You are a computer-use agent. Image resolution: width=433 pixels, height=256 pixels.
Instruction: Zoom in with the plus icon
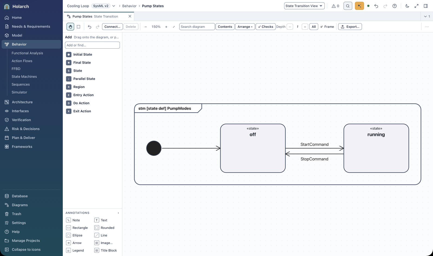click(x=166, y=27)
